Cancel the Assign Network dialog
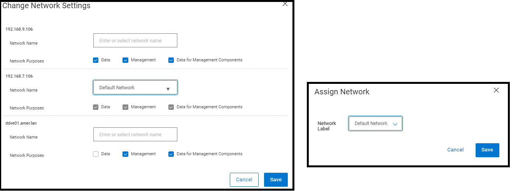Viewport: 518px width, 191px height. click(x=455, y=150)
